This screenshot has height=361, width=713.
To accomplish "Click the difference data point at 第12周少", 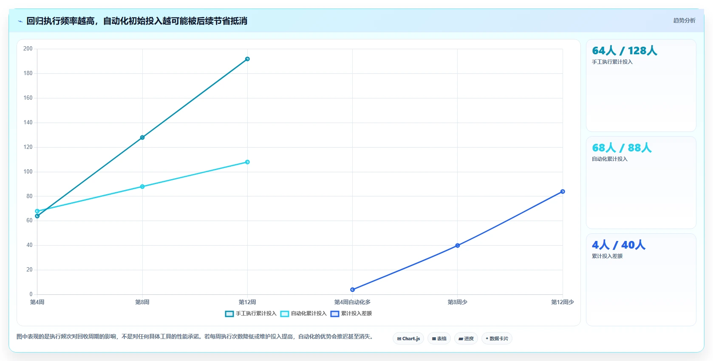I will 563,192.
